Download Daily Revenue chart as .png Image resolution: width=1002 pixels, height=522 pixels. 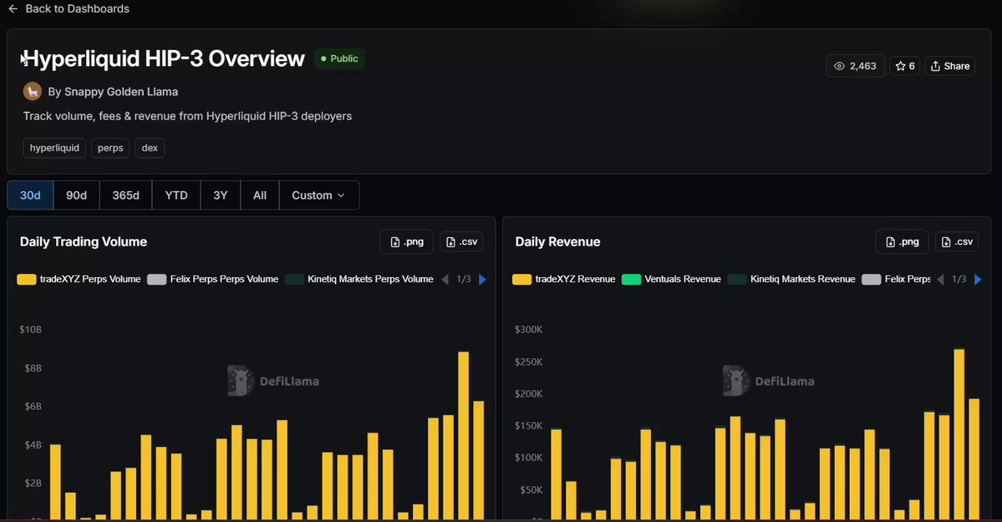click(x=902, y=241)
